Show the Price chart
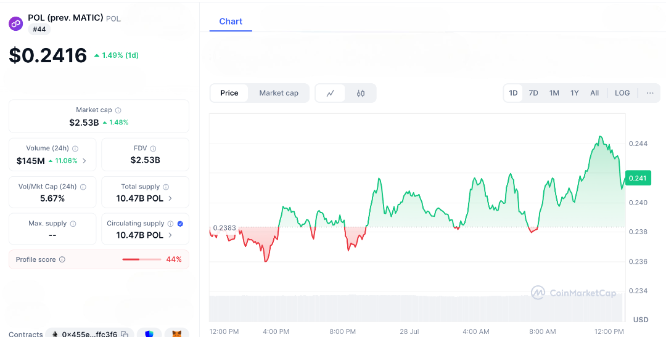This screenshot has width=666, height=337. click(x=229, y=93)
